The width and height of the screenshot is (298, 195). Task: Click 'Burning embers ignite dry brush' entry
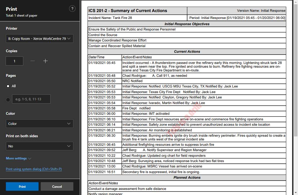(204, 137)
